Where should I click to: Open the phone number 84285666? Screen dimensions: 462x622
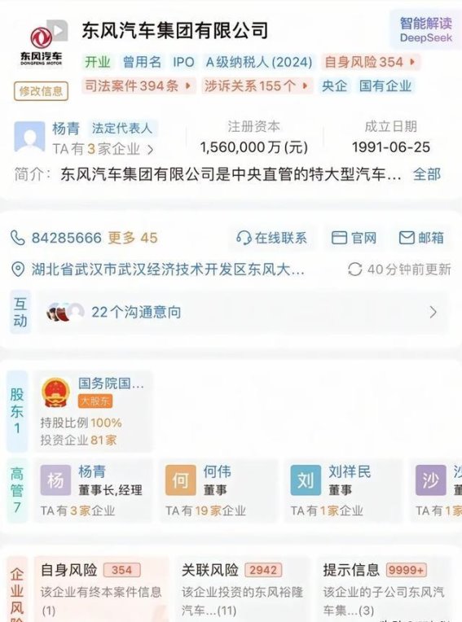click(x=67, y=238)
